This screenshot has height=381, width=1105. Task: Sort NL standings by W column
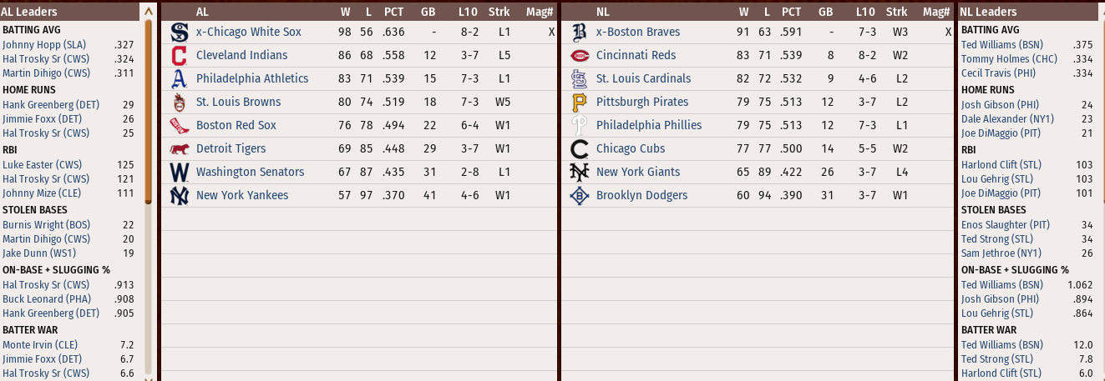coord(743,12)
